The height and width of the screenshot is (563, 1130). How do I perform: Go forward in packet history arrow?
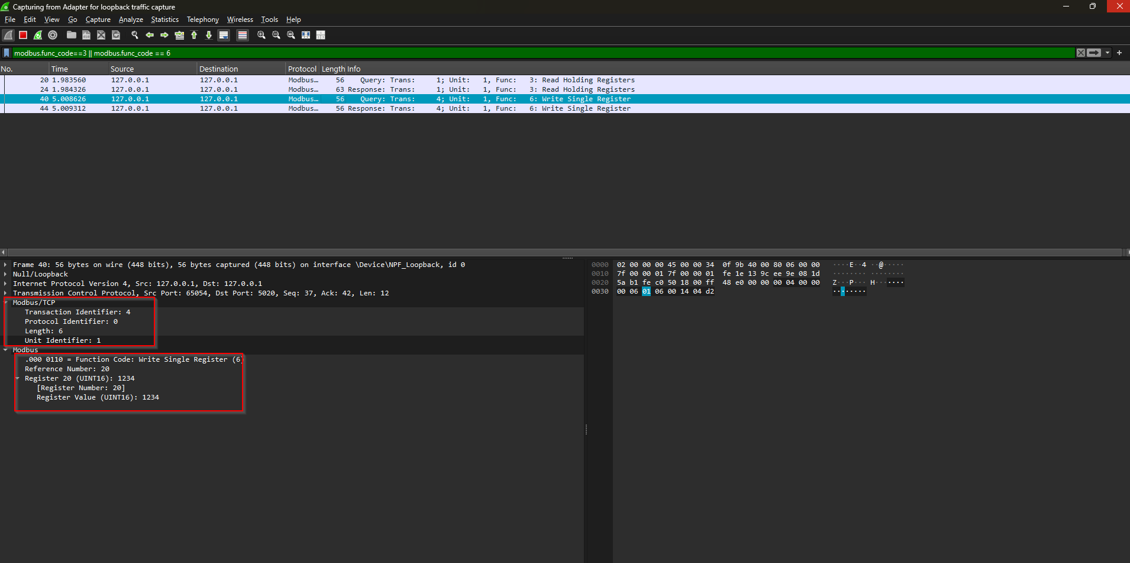point(164,35)
